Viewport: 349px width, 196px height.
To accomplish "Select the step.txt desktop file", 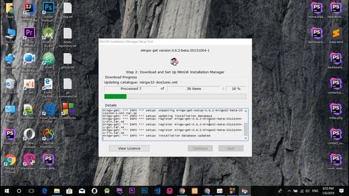I will (68, 10).
